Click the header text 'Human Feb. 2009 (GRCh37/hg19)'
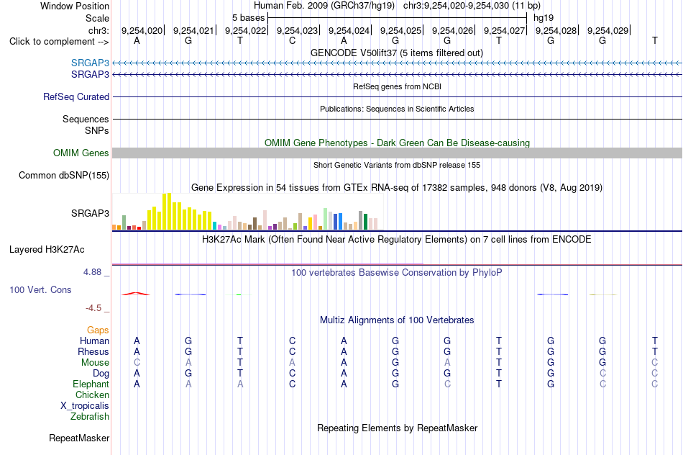 pos(324,6)
